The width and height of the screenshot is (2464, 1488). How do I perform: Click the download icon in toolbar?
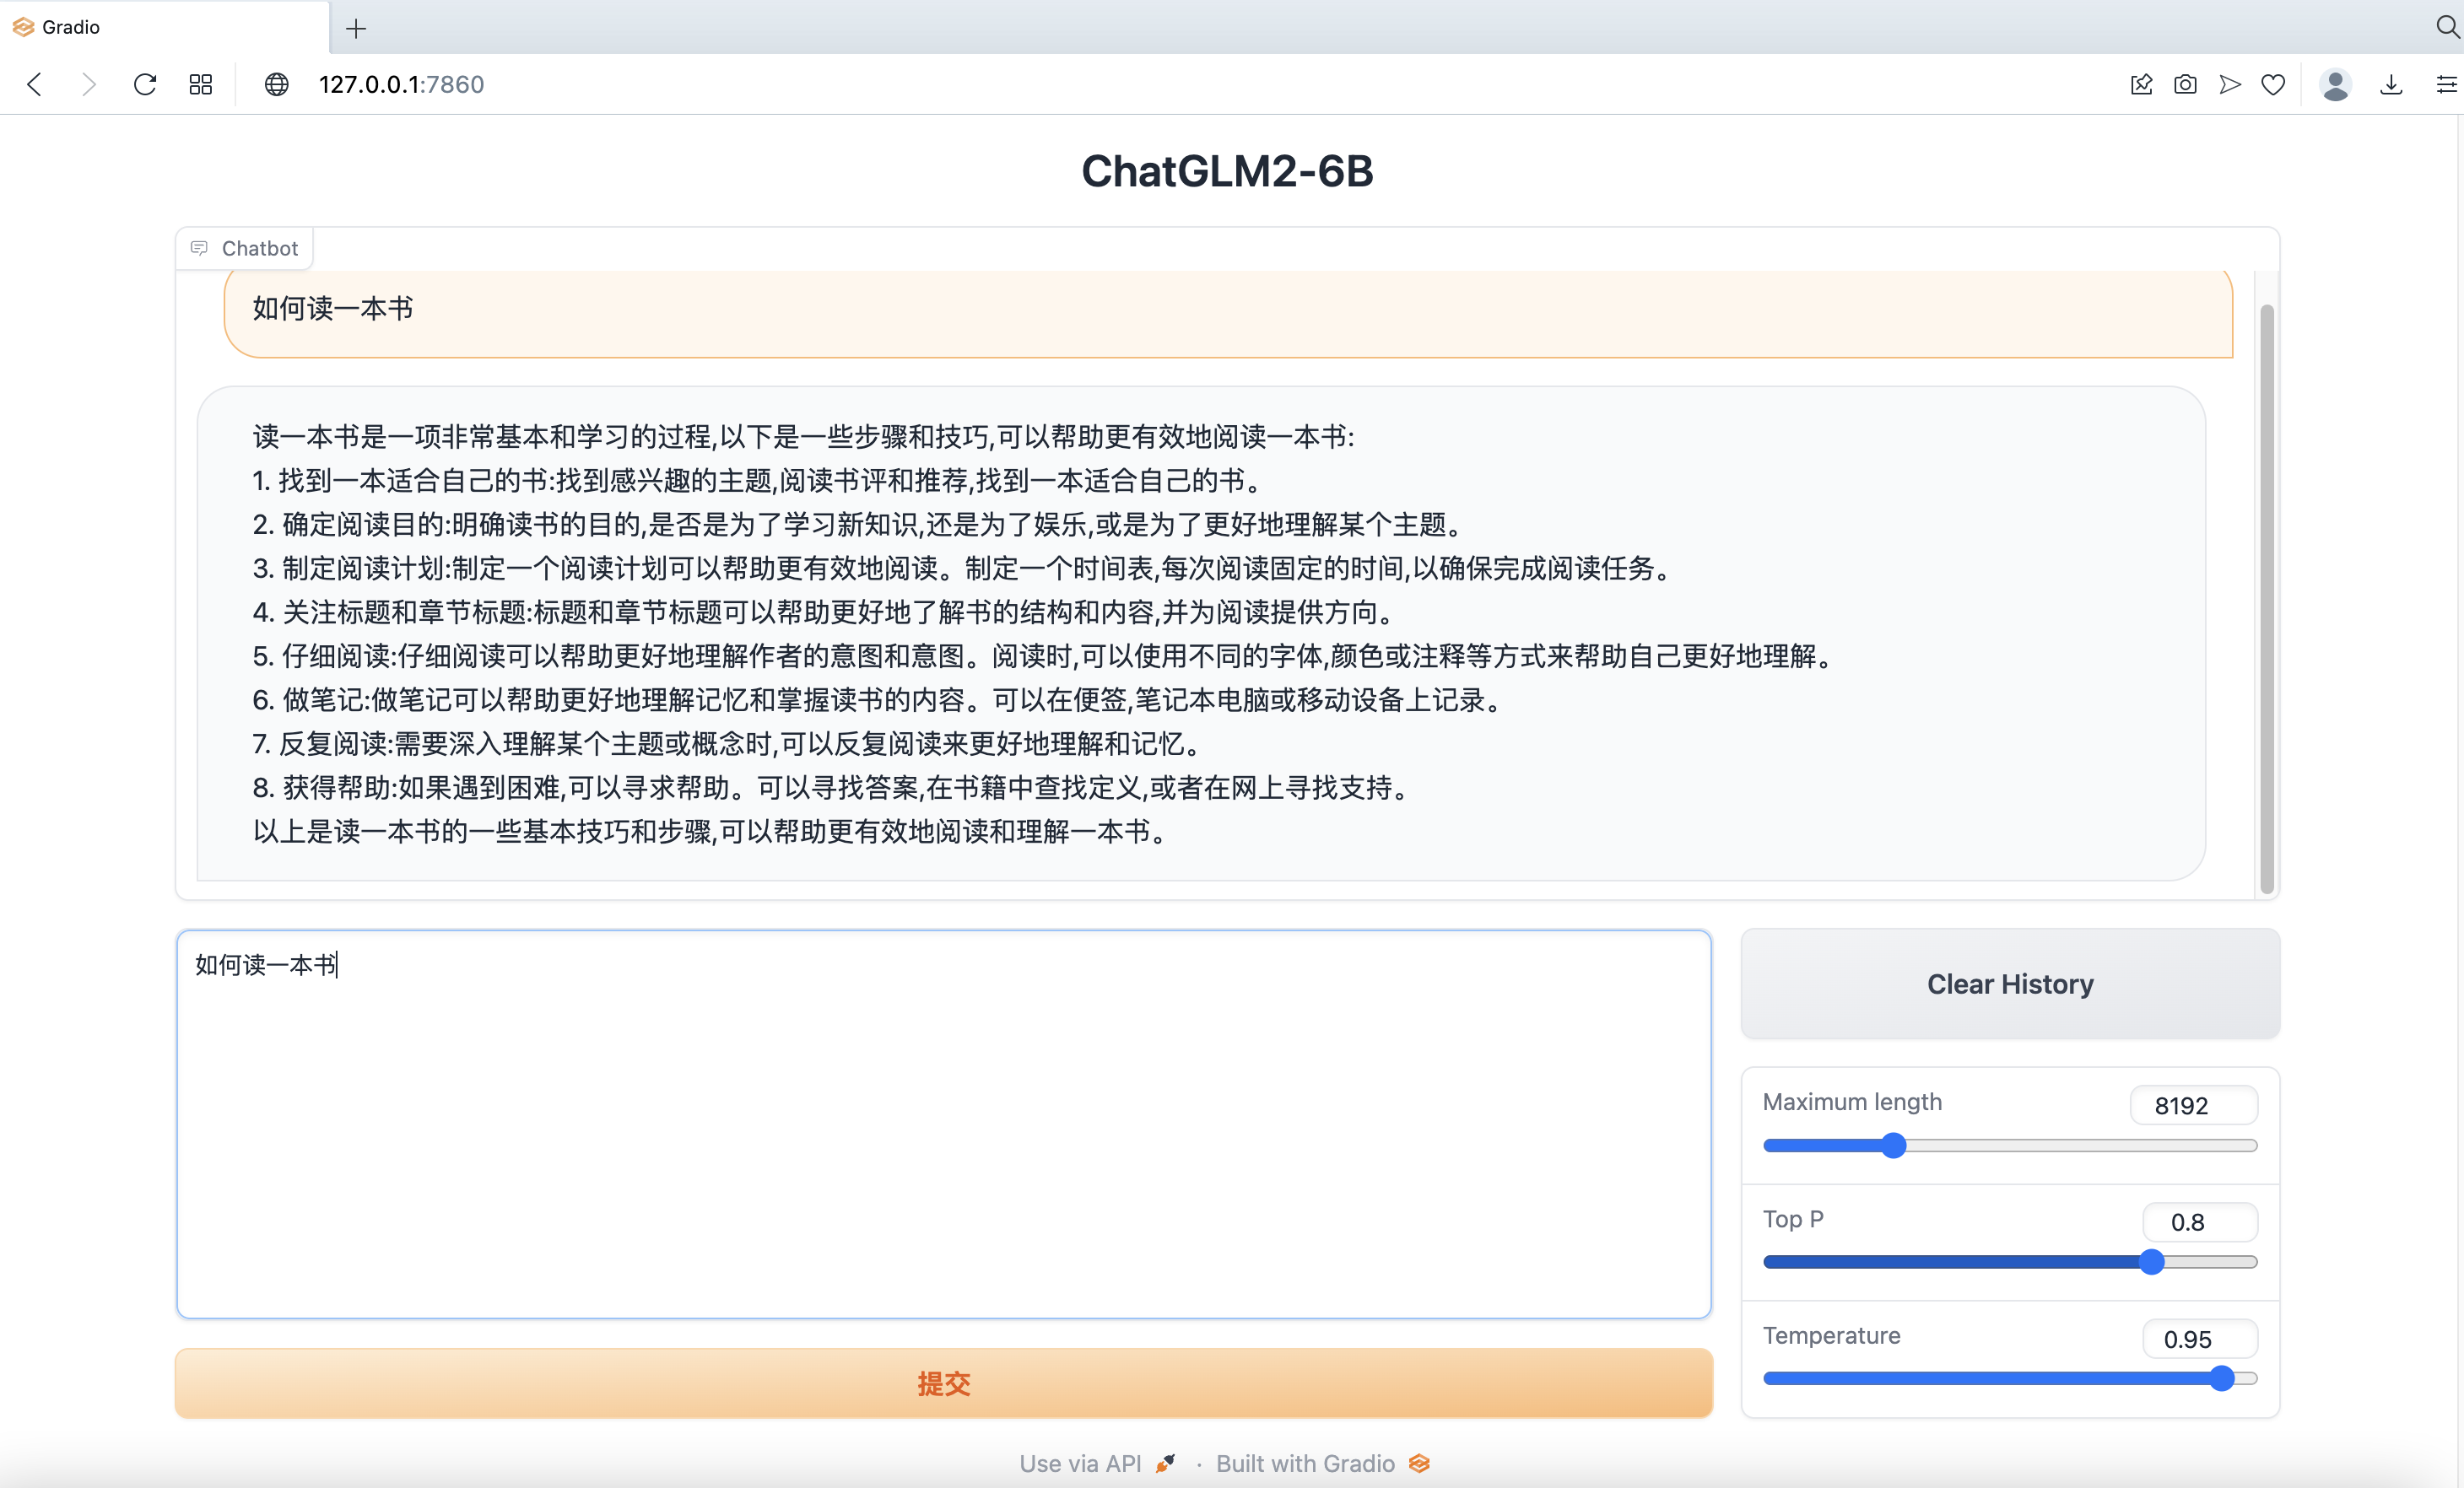(2391, 83)
